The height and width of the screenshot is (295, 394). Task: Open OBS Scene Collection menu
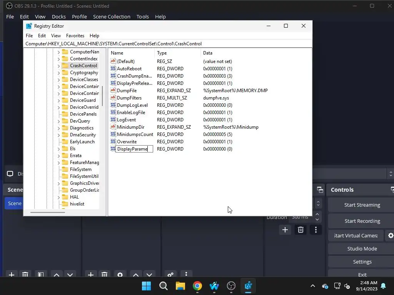point(112,17)
